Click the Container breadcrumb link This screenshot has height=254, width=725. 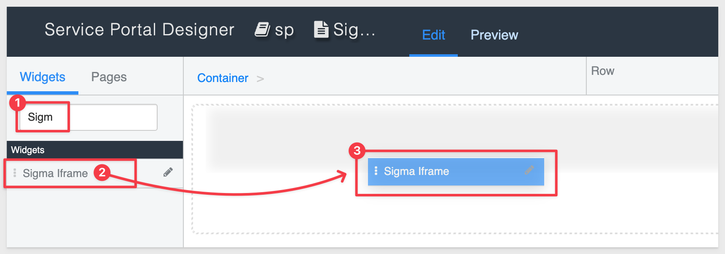pos(223,78)
